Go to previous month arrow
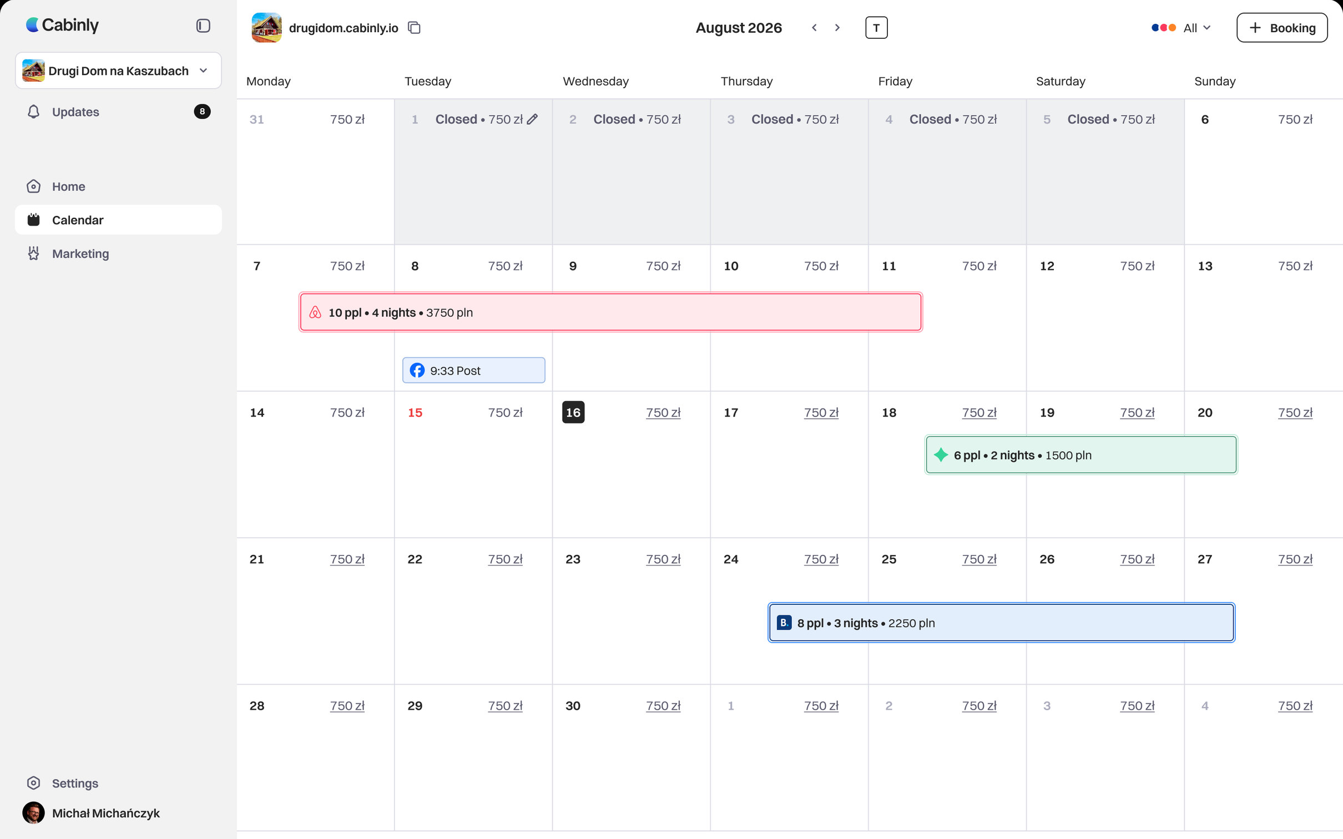Image resolution: width=1343 pixels, height=839 pixels. point(814,28)
